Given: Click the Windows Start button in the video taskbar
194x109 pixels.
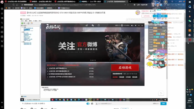Looking at the screenshot, I should click(x=22, y=100).
